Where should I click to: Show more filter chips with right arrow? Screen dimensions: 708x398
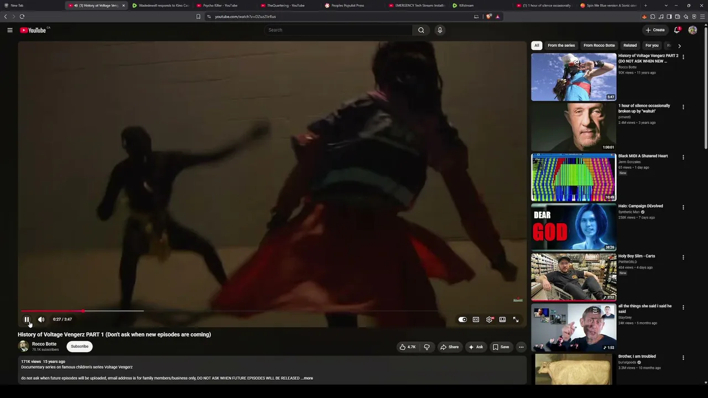tap(679, 45)
